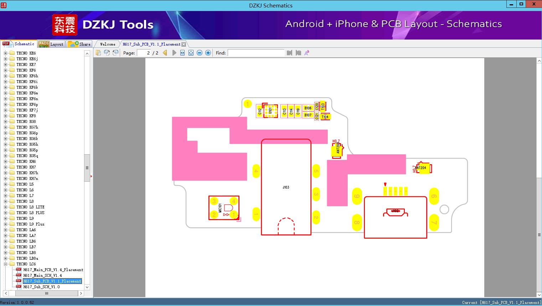Open H617_Sub_SCH_V1.0 file
Viewport: 542px width, 306px height.
[41, 287]
